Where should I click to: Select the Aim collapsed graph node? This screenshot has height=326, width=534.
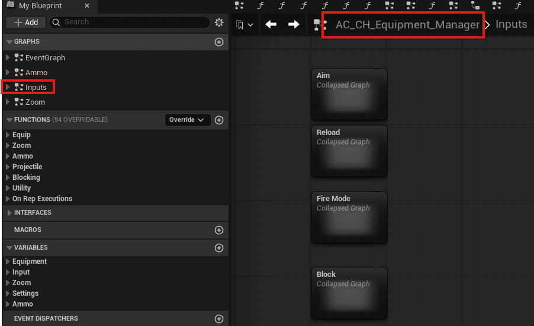tap(349, 94)
